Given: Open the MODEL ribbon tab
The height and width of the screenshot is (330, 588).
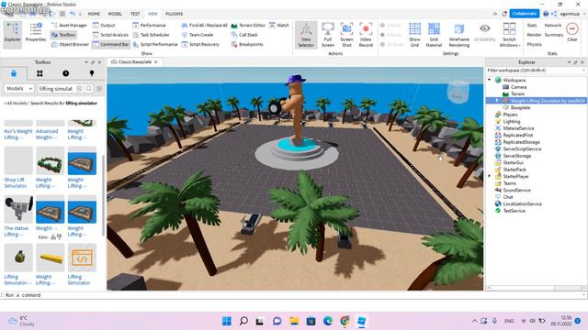Looking at the screenshot, I should click(115, 14).
